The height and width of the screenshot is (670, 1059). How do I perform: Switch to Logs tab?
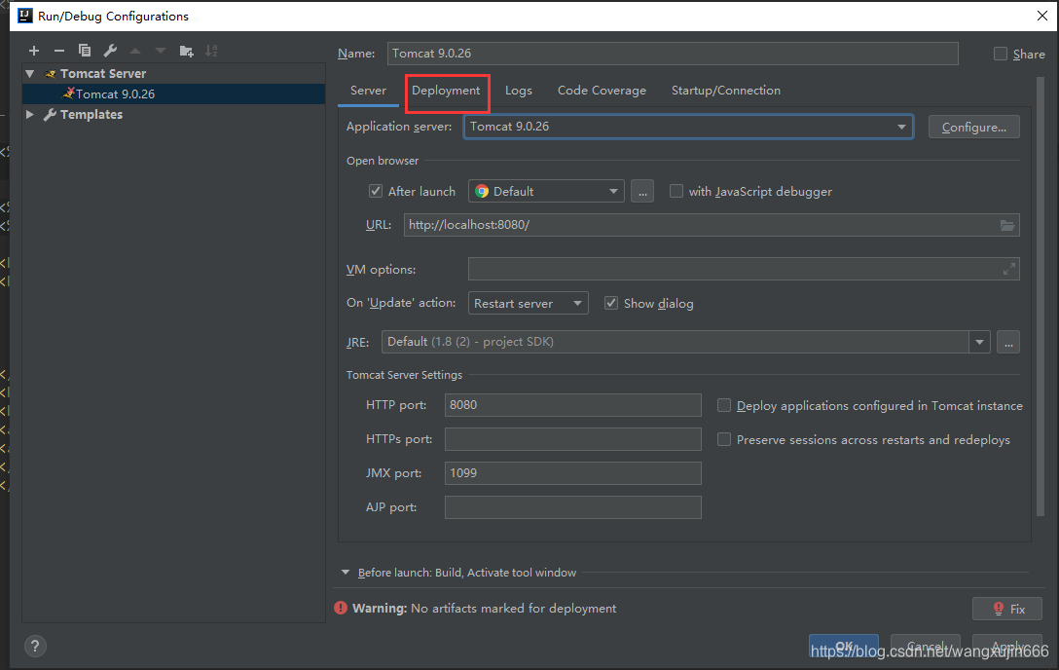coord(519,91)
